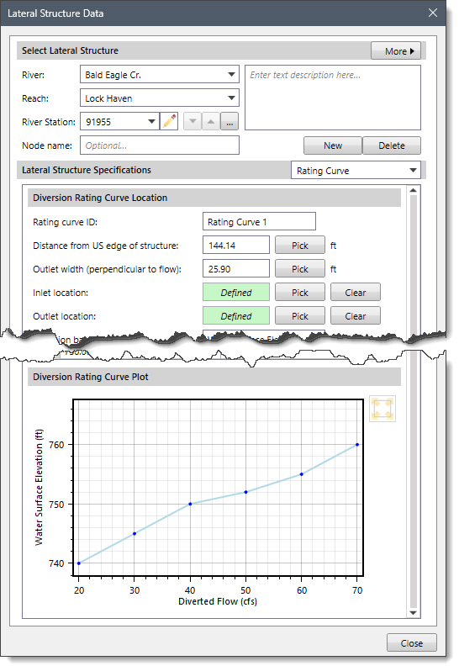Click the plot data point at 60 cfs
Image resolution: width=459 pixels, height=666 pixels.
(x=302, y=474)
